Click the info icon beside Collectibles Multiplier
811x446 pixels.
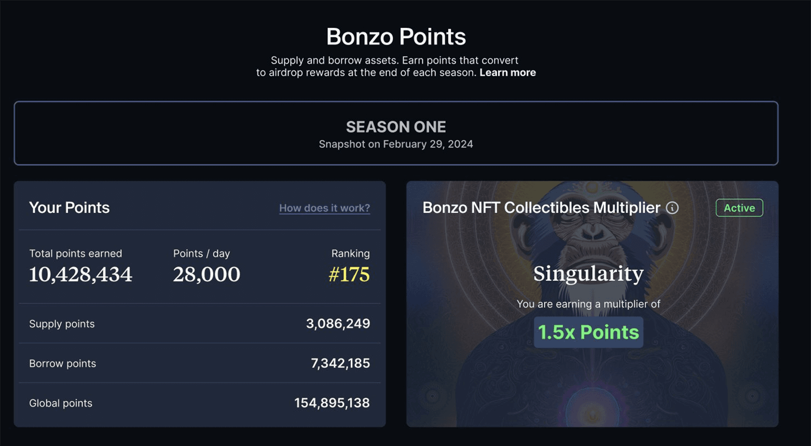672,208
